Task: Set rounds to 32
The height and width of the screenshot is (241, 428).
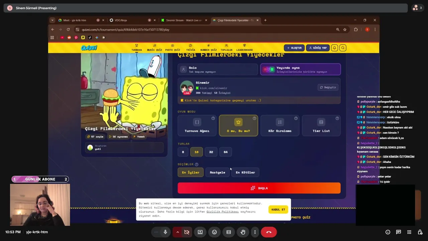Action: 211,152
